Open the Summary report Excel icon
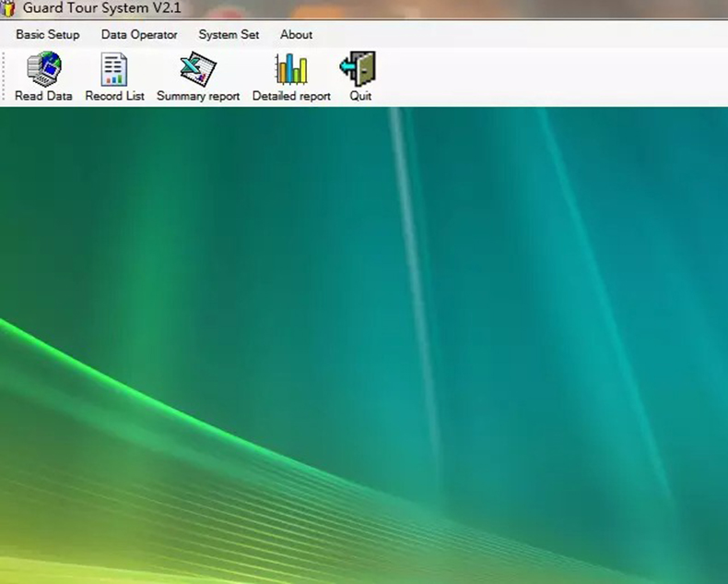 (x=198, y=69)
